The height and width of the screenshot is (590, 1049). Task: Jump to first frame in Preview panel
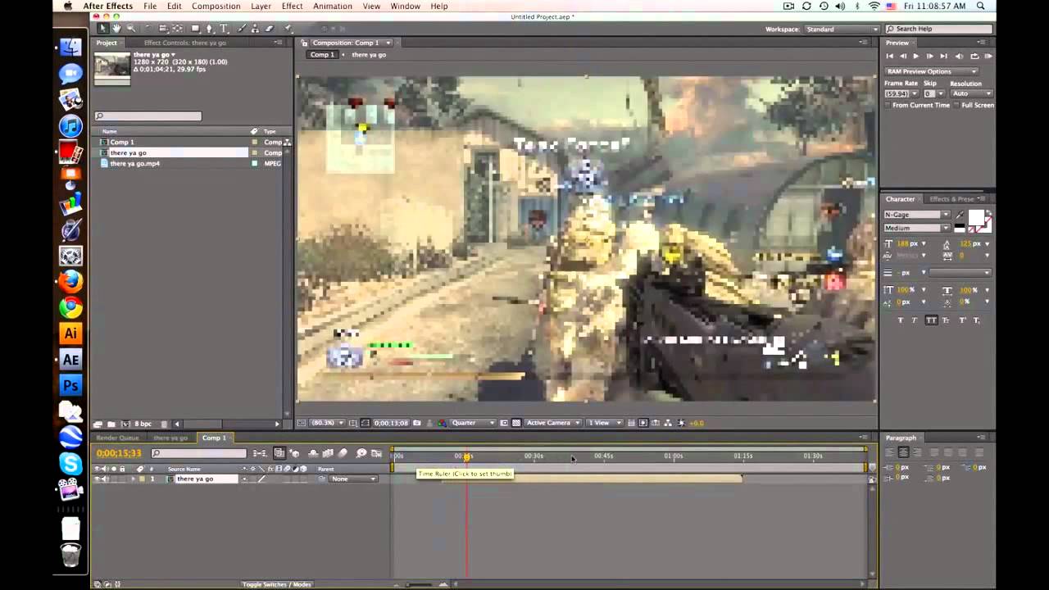click(x=889, y=56)
